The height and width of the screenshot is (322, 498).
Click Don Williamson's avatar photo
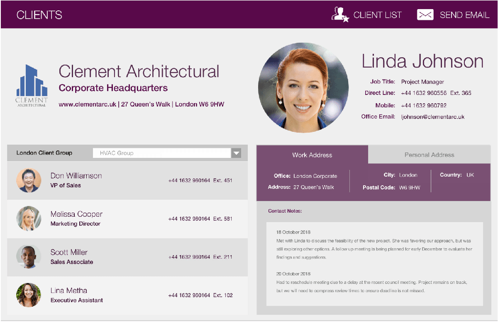(x=29, y=180)
